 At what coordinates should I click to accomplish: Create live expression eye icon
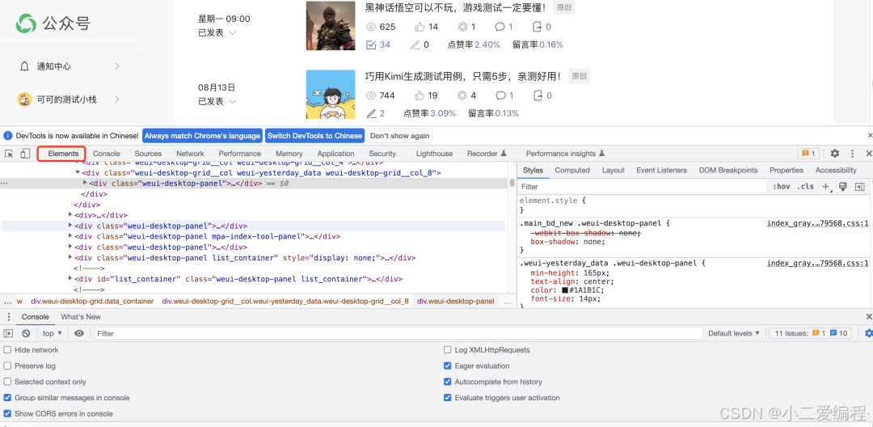(x=79, y=333)
